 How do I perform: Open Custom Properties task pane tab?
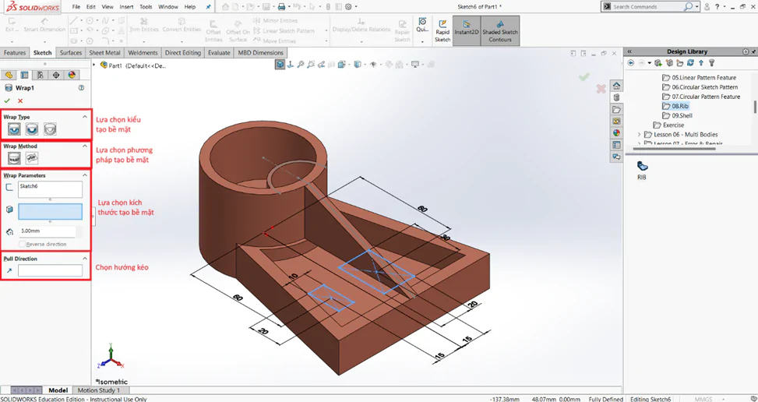[x=616, y=145]
